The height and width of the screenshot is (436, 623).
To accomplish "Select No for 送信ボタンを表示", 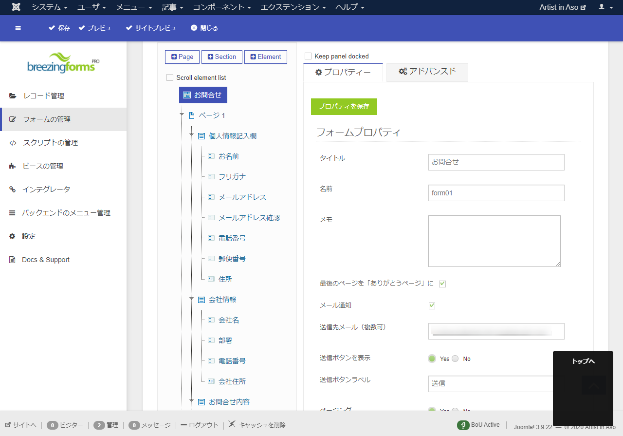I will (x=455, y=359).
